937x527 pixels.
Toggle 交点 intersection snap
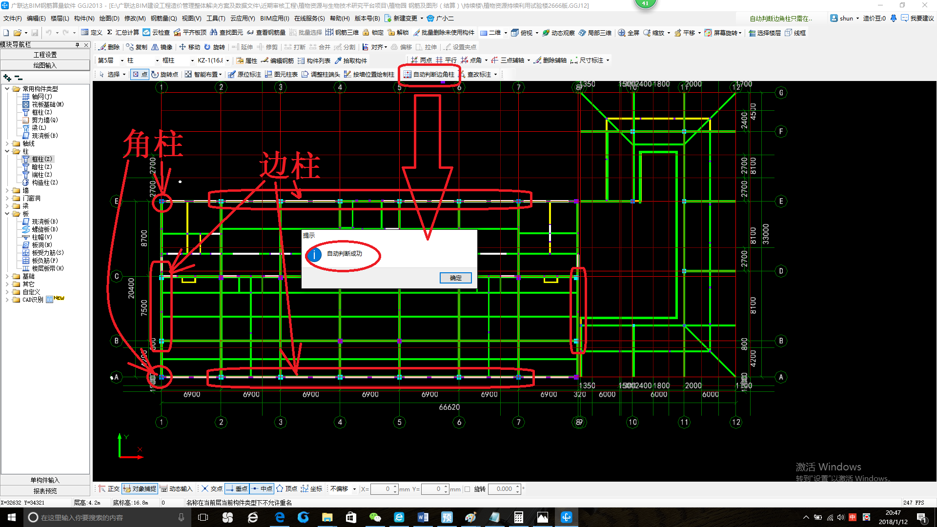(x=212, y=488)
